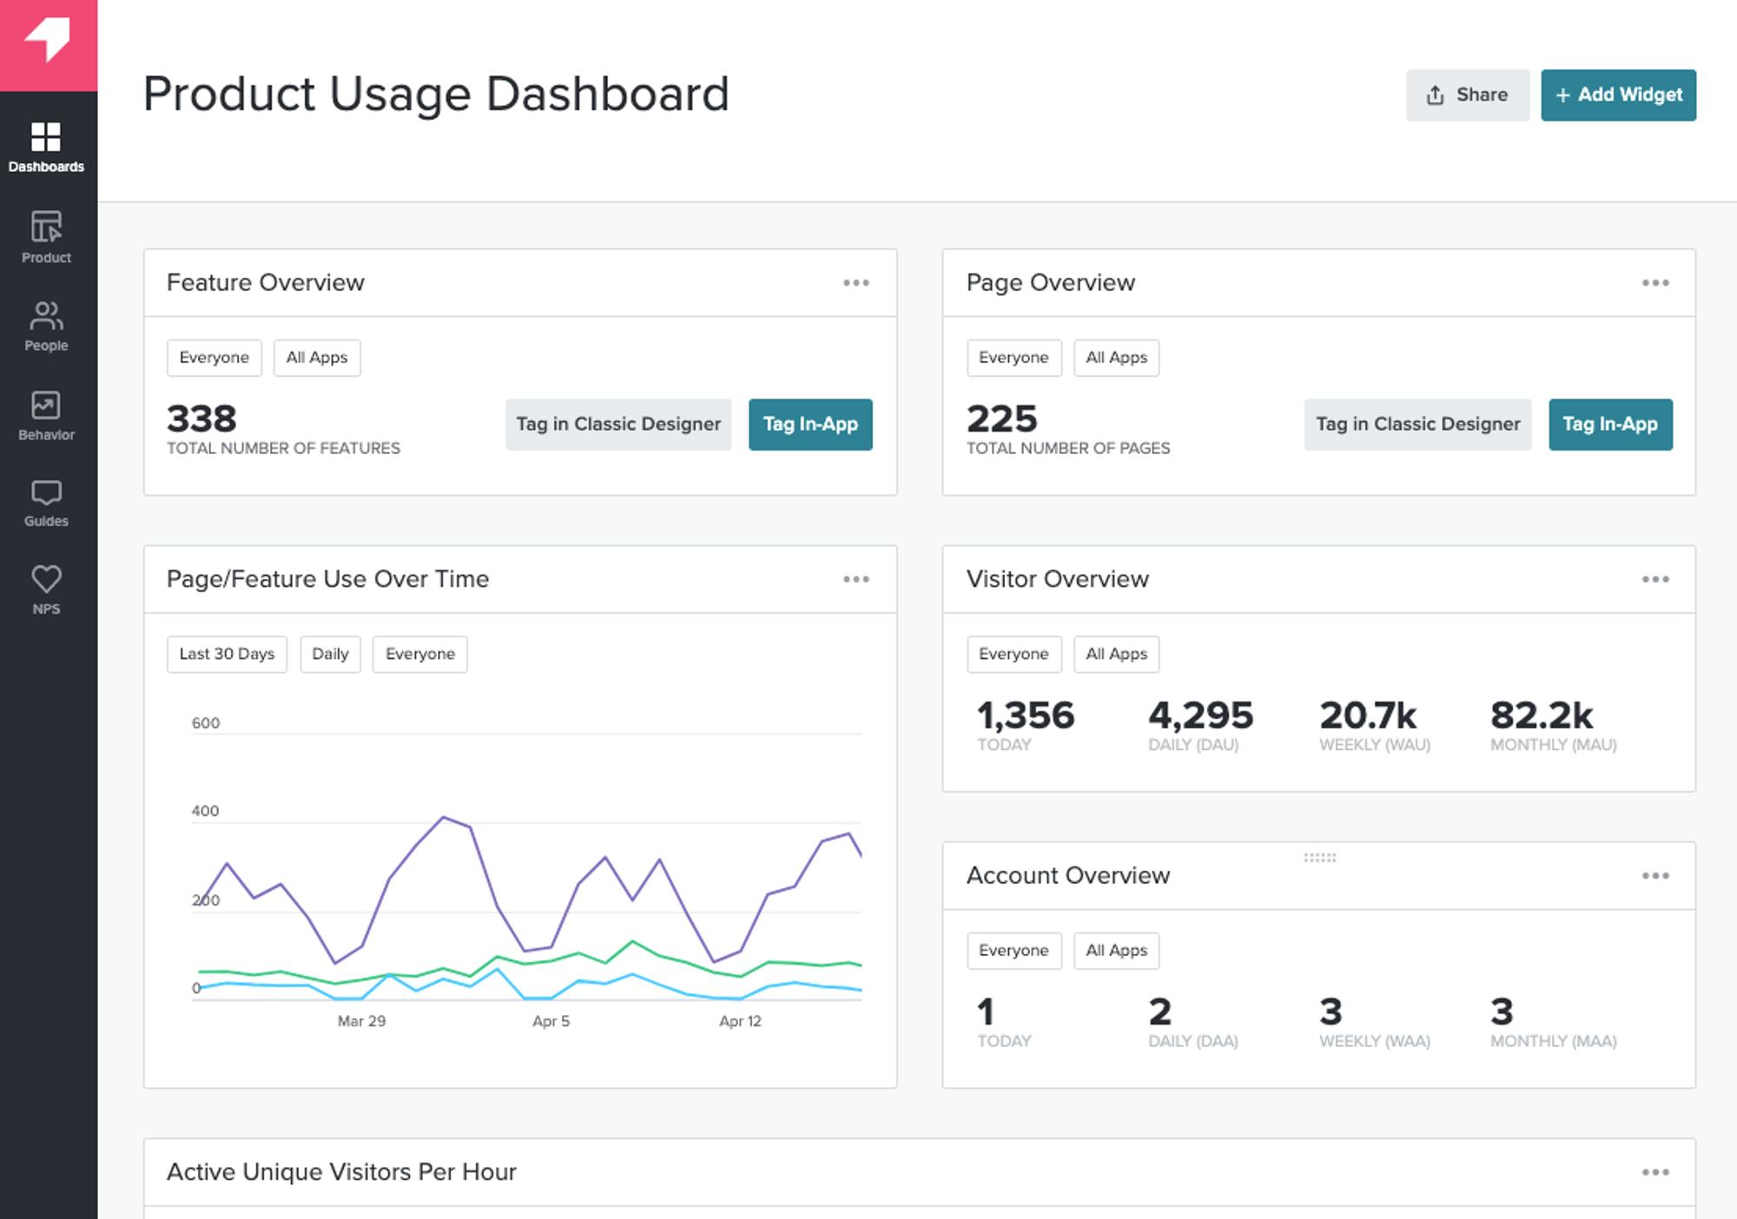The image size is (1737, 1219).
Task: Go to Product section icon
Action: click(x=46, y=236)
